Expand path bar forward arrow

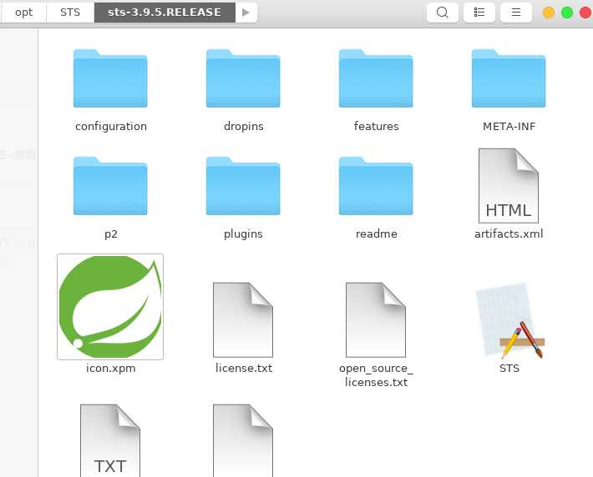click(246, 13)
